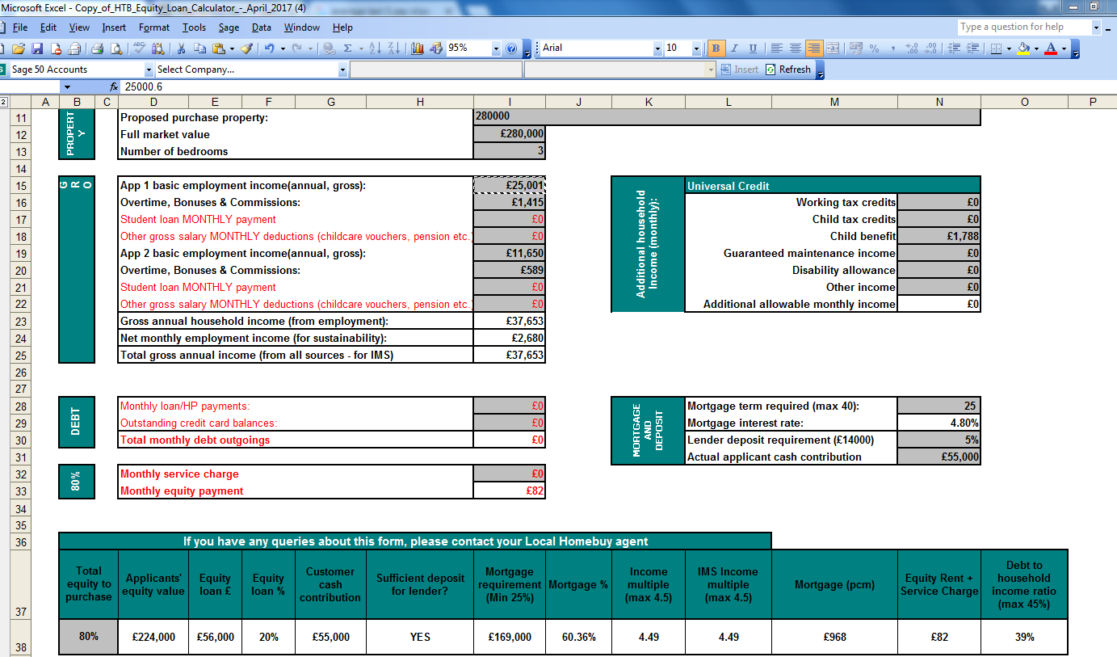The image size is (1117, 657).
Task: Apply red Font Color A button
Action: [1051, 48]
